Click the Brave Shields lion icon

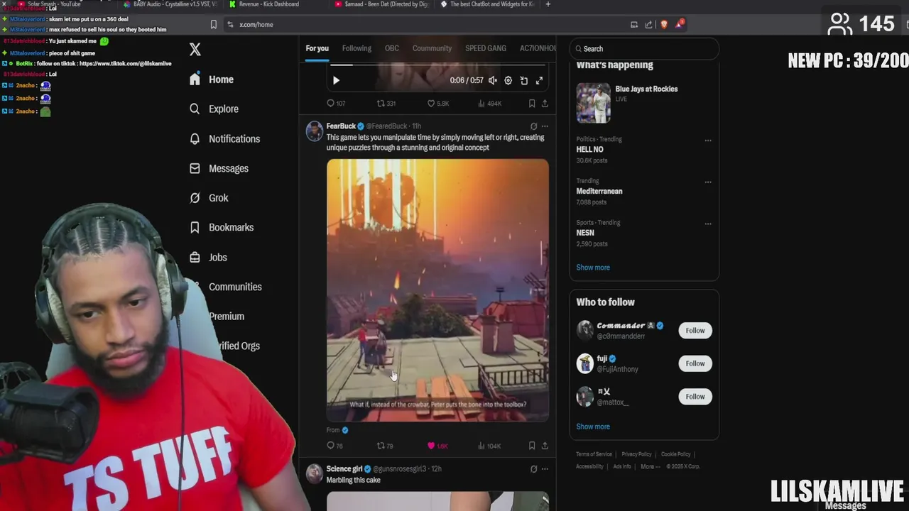point(664,24)
